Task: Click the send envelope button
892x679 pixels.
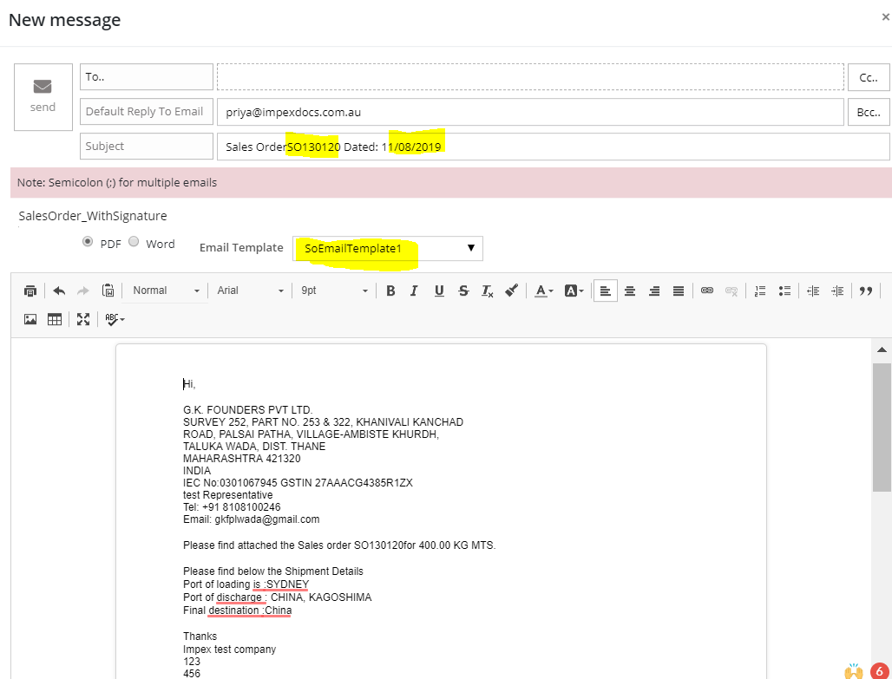Action: pos(43,96)
